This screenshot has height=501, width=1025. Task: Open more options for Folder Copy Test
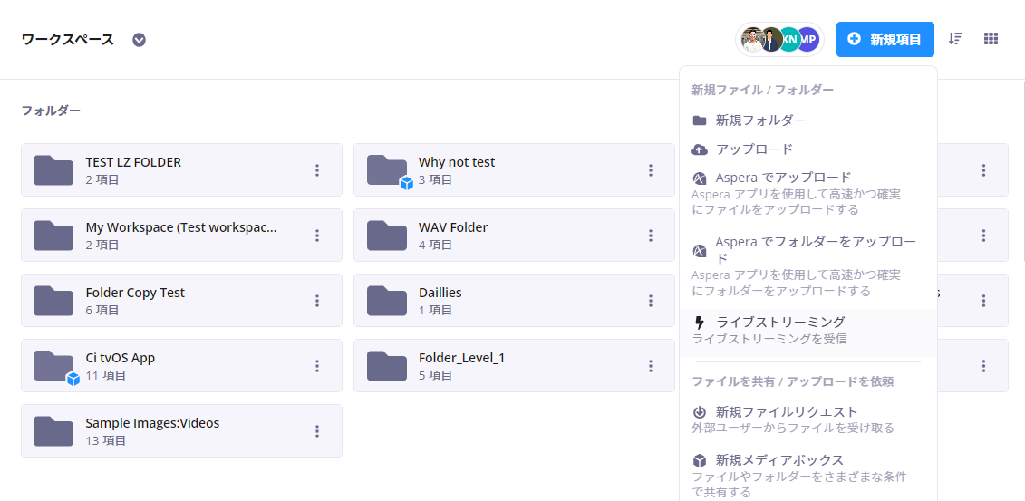(x=317, y=301)
